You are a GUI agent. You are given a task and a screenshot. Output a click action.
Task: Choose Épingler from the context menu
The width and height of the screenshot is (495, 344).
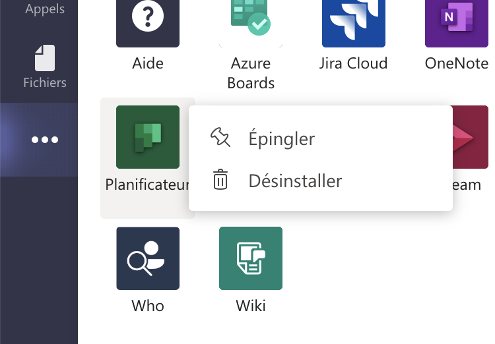pyautogui.click(x=281, y=138)
